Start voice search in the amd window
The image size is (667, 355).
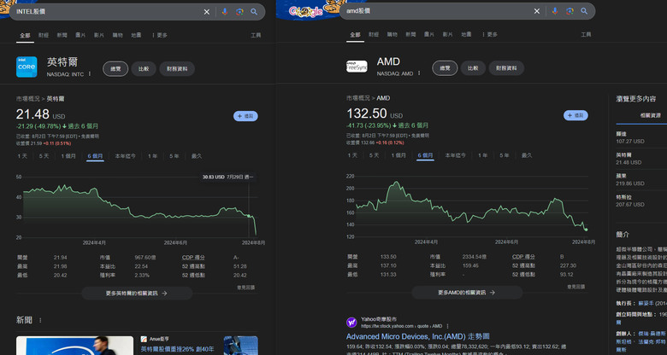[555, 11]
